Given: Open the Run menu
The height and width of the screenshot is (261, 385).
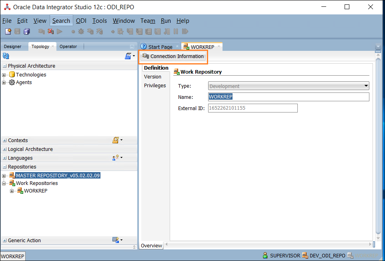Looking at the screenshot, I should (x=166, y=21).
